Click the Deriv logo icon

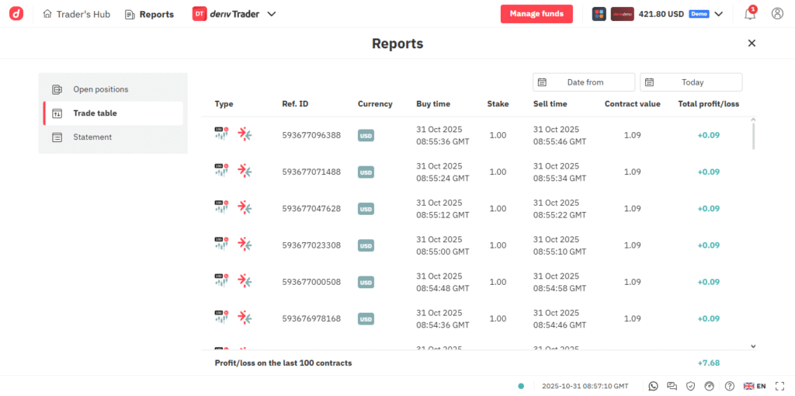(16, 14)
